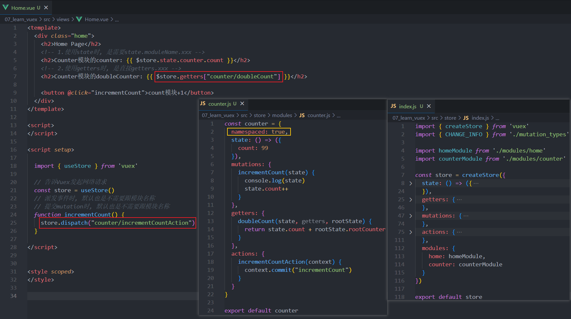Click 'home: homeModule,' in index.js
571x319 pixels.
457,256
